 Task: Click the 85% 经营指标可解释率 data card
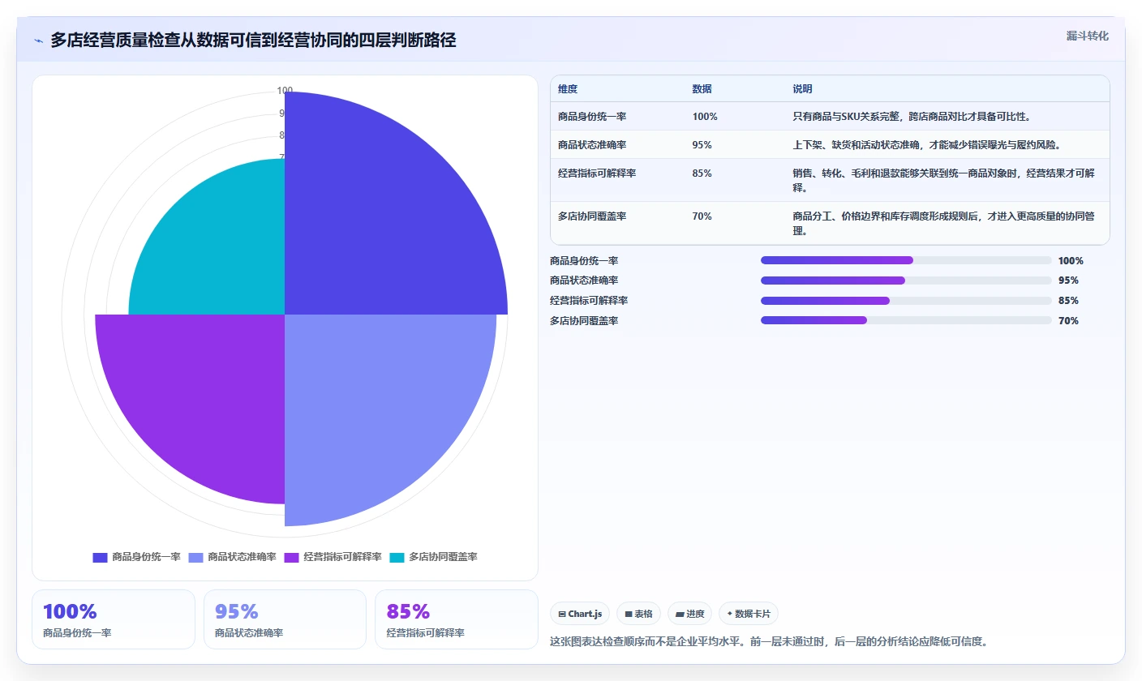tap(457, 619)
